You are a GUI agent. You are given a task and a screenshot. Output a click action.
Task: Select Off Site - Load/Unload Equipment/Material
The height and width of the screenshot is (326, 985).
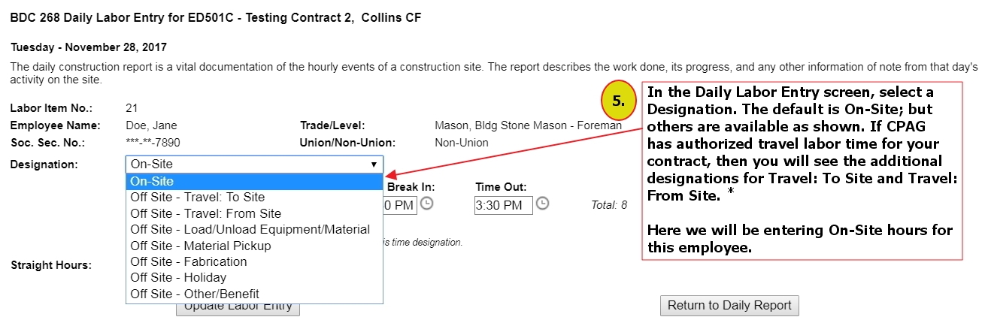click(250, 229)
